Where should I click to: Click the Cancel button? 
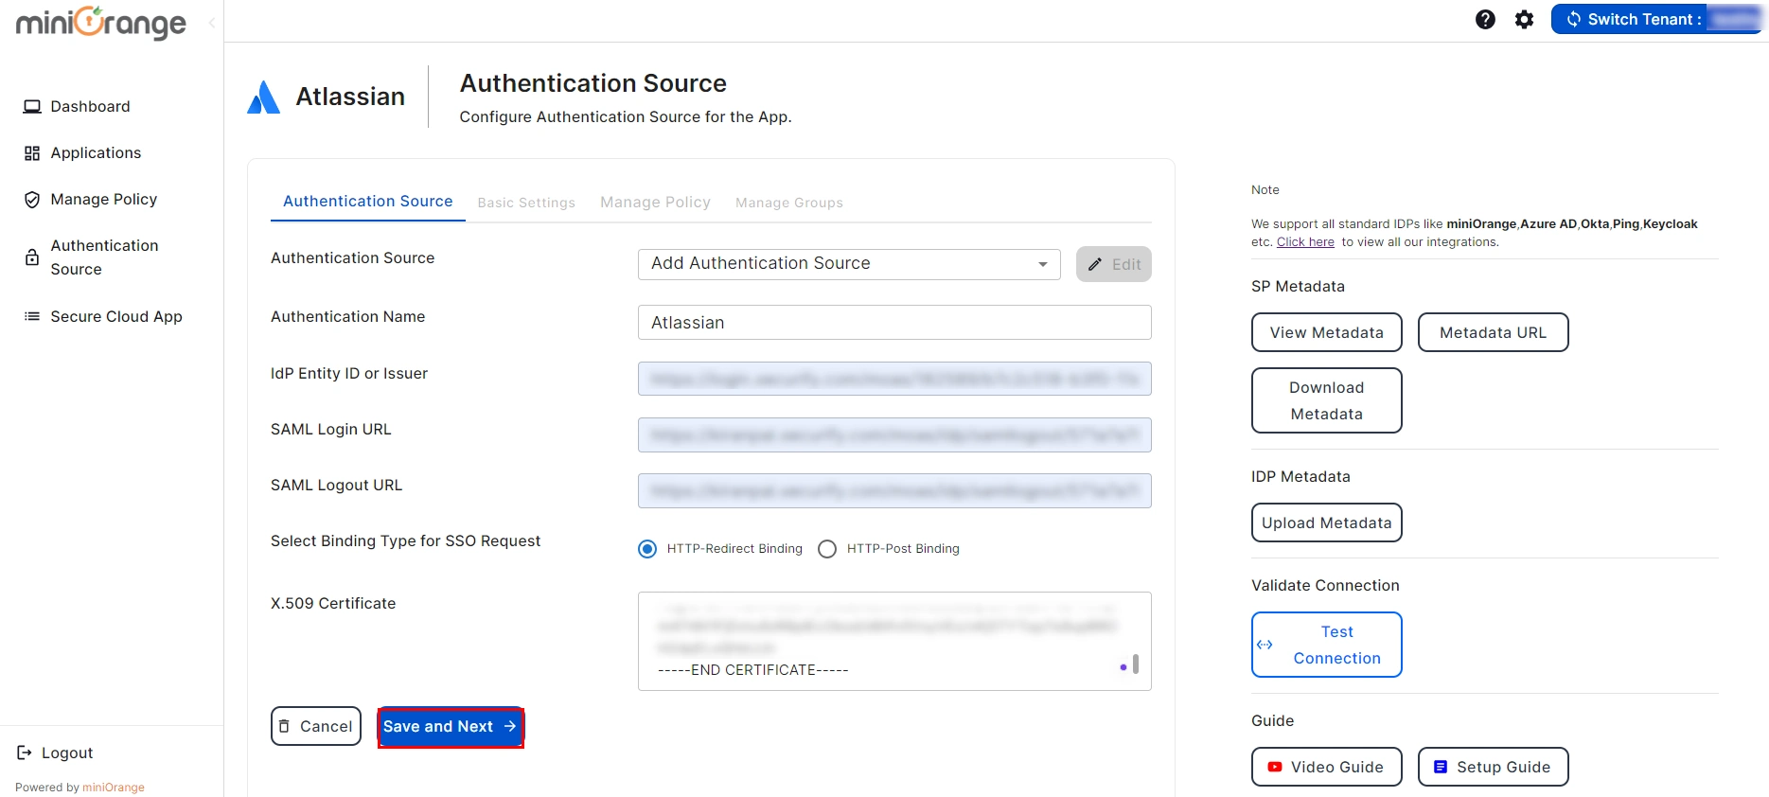point(316,726)
